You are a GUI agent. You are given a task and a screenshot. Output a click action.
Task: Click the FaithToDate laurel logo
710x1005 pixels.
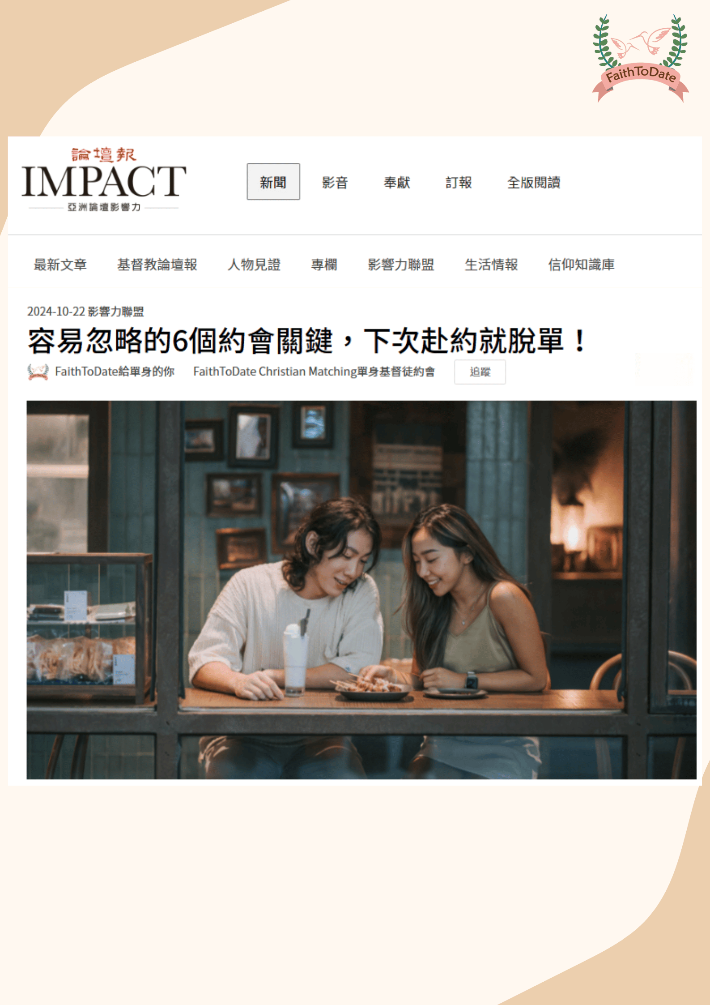pos(641,58)
